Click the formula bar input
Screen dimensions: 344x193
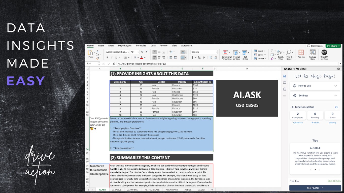[x=227, y=64]
